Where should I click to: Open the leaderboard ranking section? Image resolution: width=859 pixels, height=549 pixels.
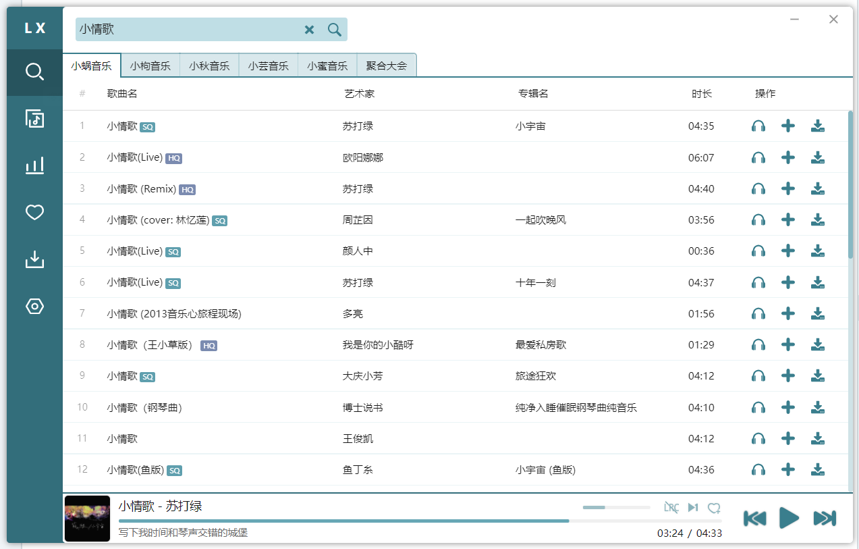point(34,165)
